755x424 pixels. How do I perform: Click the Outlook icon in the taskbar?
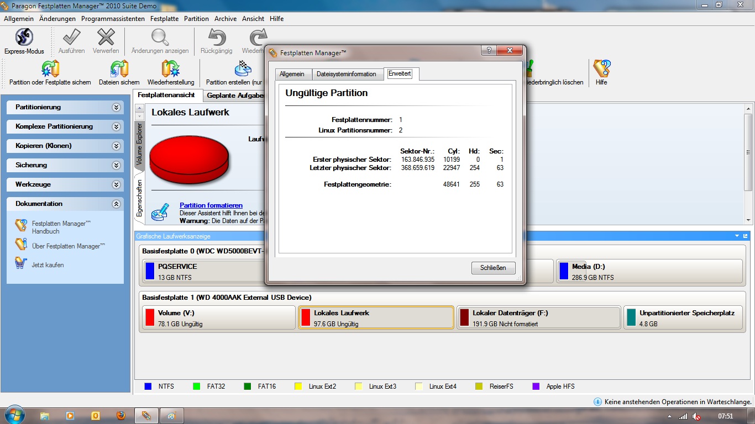[96, 416]
